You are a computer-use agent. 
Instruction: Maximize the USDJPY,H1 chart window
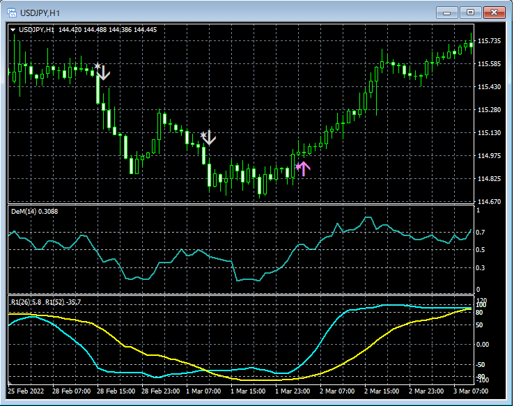tap(472, 13)
